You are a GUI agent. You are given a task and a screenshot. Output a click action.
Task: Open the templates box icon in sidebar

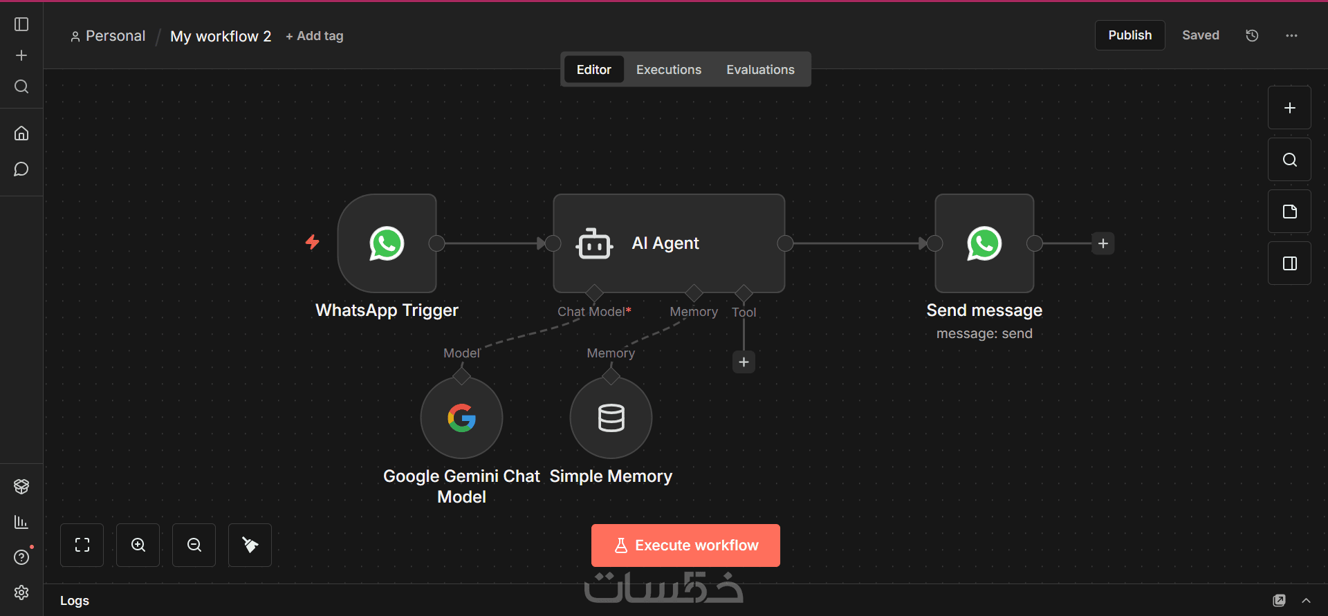[x=21, y=486]
